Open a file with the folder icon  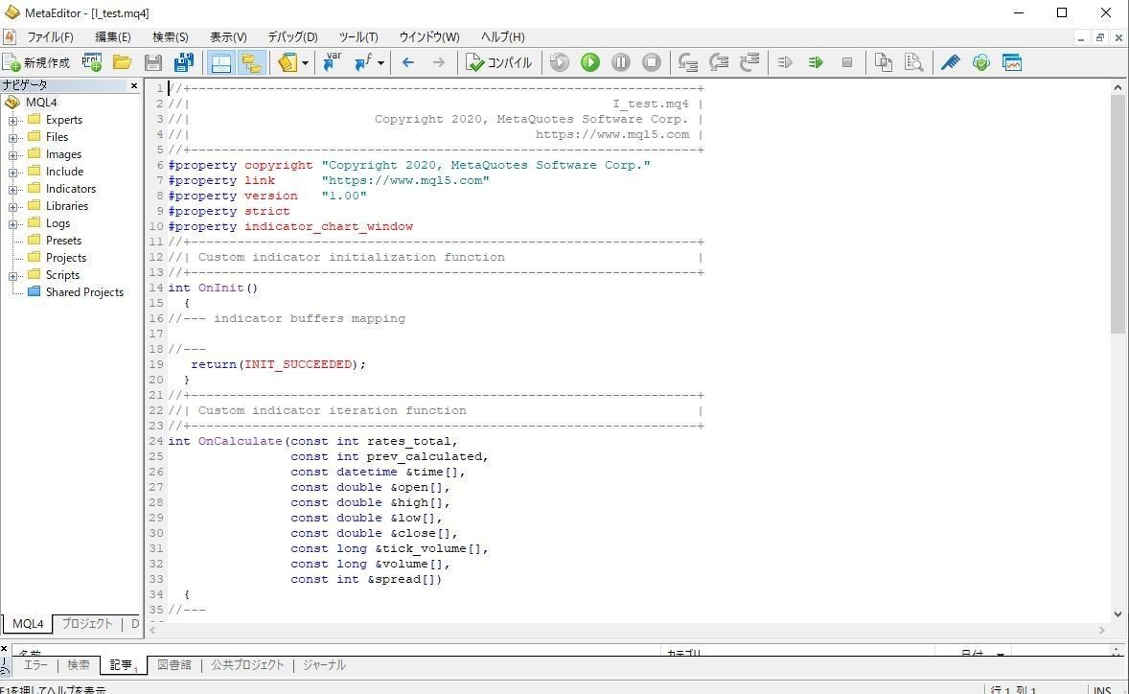[122, 62]
